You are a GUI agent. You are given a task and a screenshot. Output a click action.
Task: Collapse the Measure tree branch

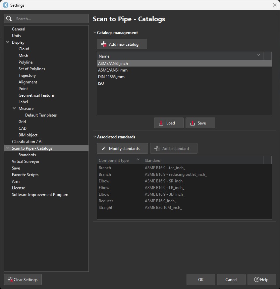click(14, 108)
